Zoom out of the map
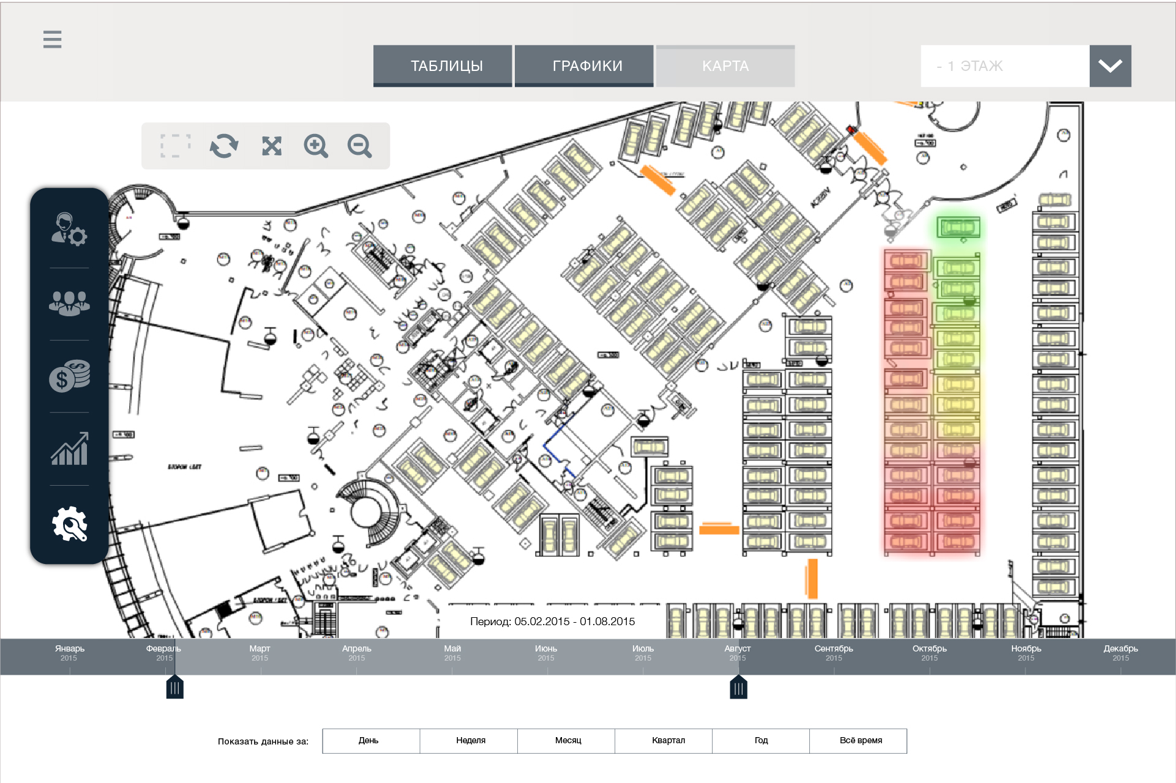The width and height of the screenshot is (1176, 783). point(359,146)
